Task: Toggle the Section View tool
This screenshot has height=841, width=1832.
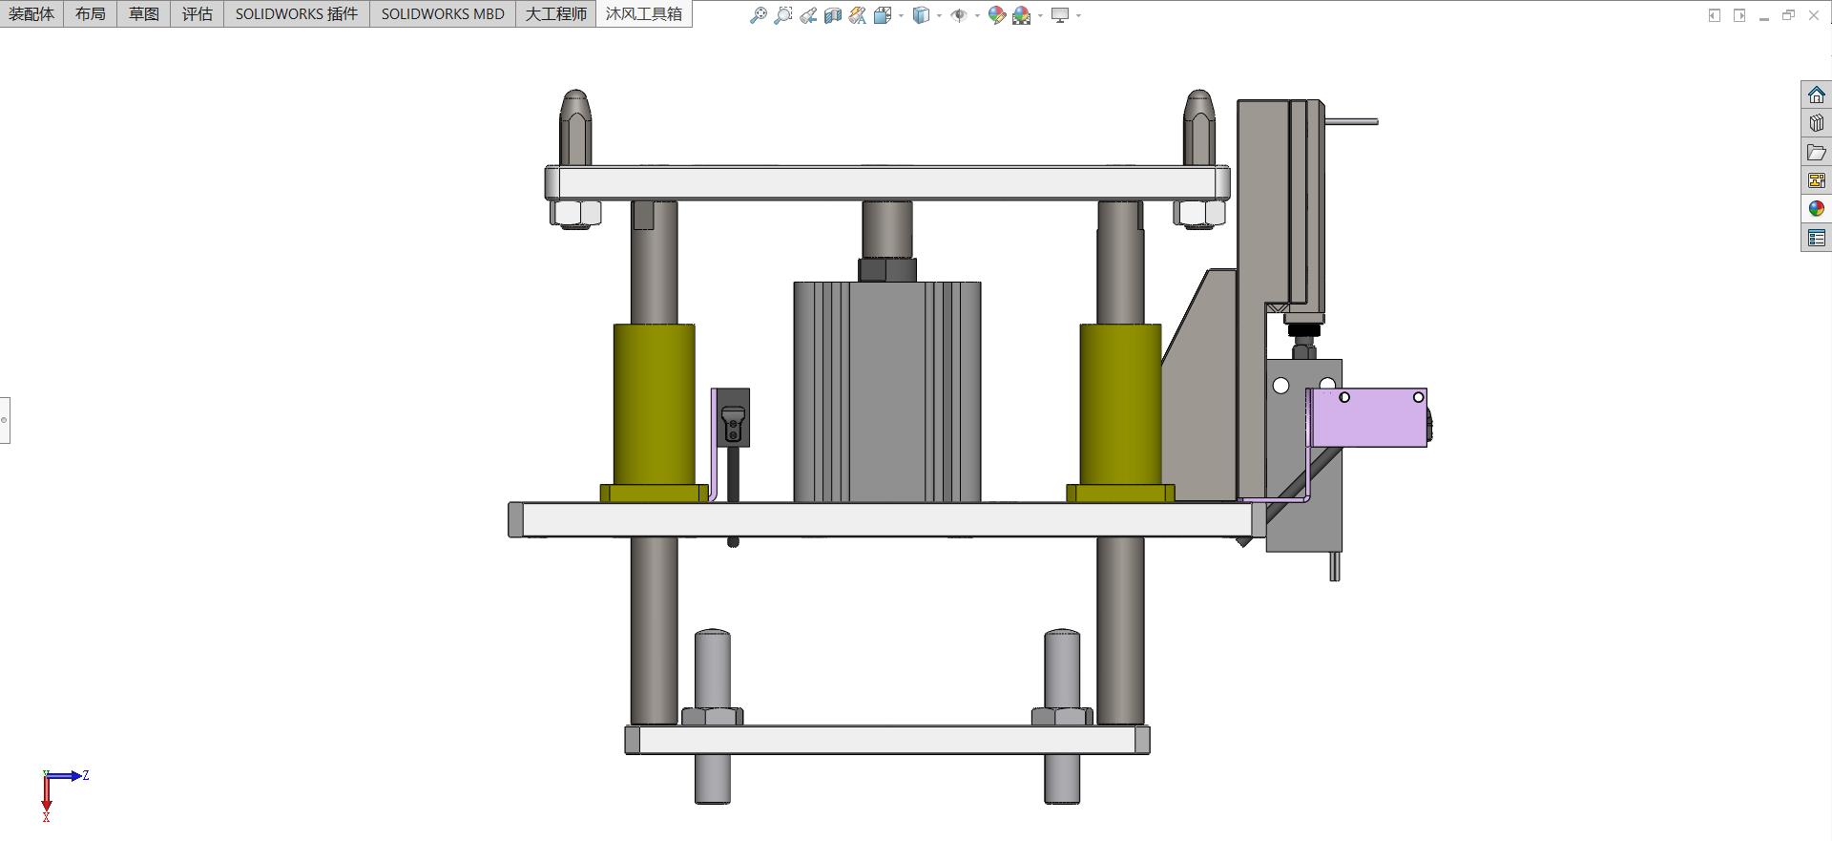Action: (833, 15)
